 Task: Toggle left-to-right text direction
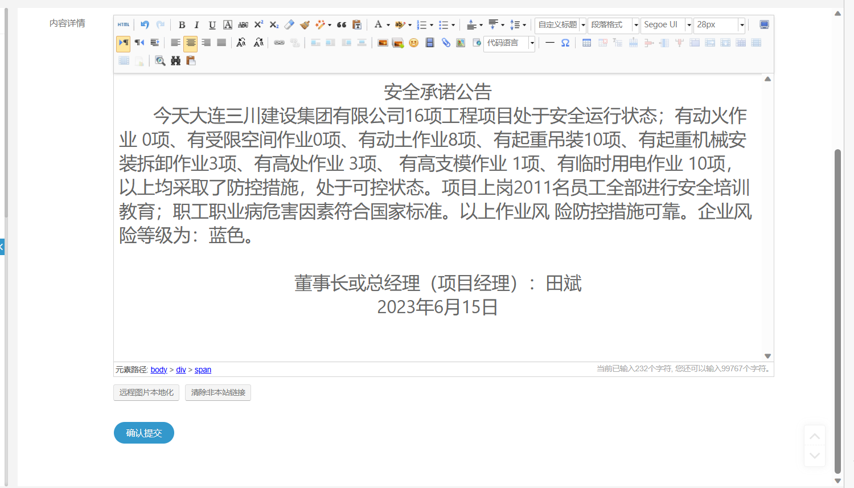click(x=124, y=43)
